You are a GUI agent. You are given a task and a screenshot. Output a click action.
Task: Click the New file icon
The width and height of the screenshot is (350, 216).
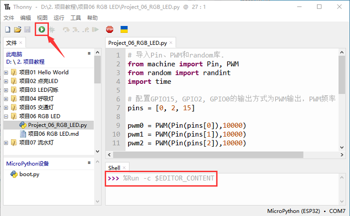pos(7,30)
